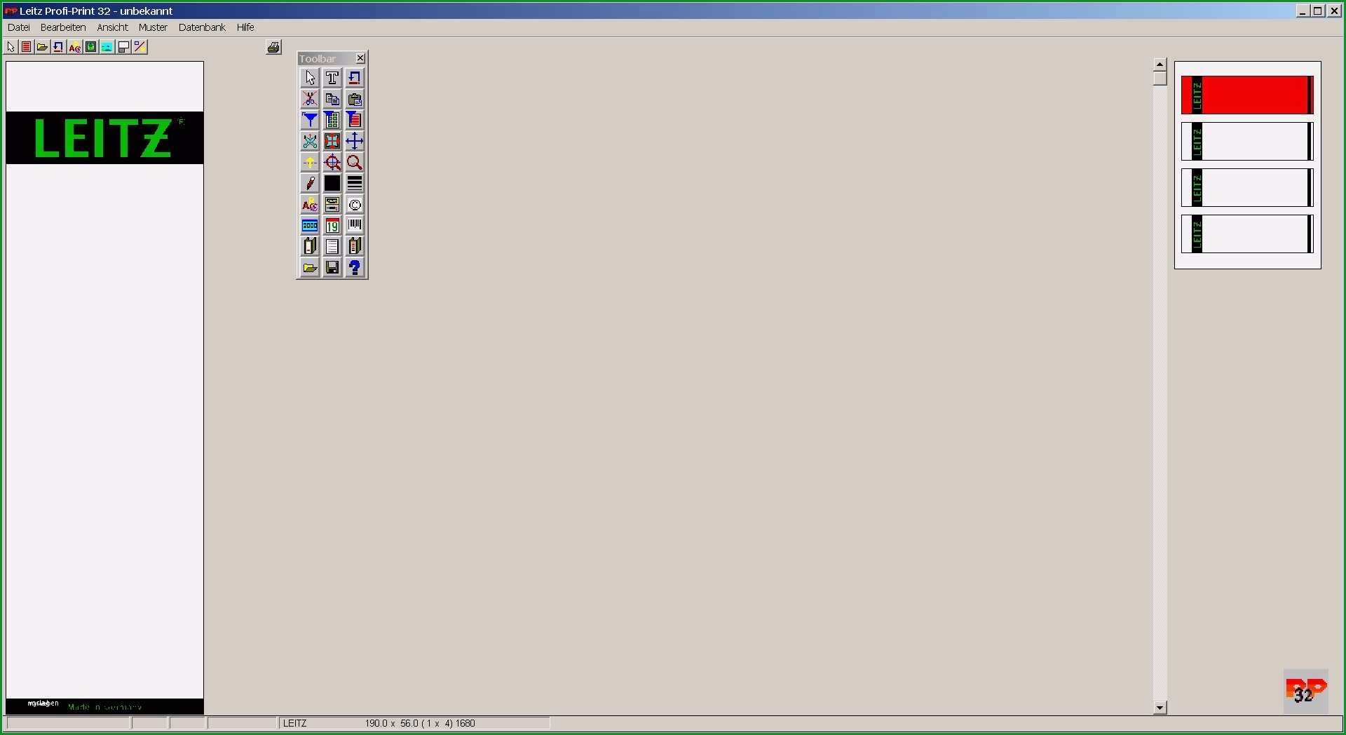This screenshot has width=1346, height=735.
Task: Click the copy icon in the floating Toolbar
Action: pos(332,99)
